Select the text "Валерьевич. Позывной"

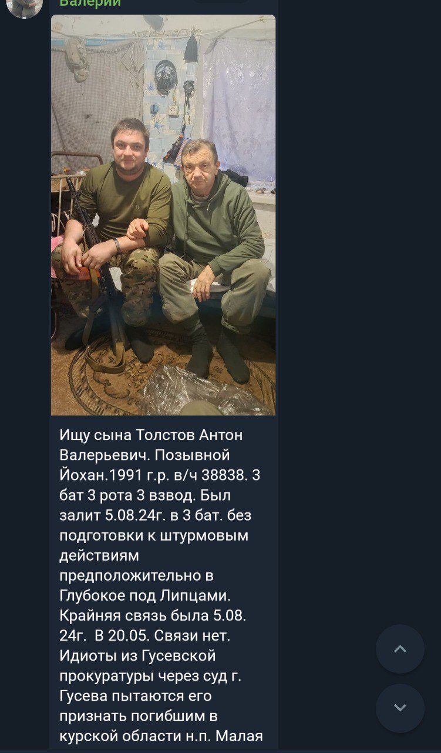pyautogui.click(x=144, y=455)
